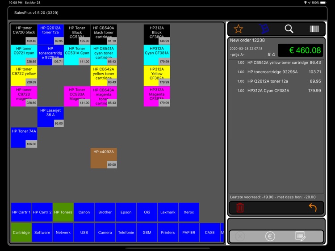
Task: Switch to the PAPIER category
Action: (188, 232)
